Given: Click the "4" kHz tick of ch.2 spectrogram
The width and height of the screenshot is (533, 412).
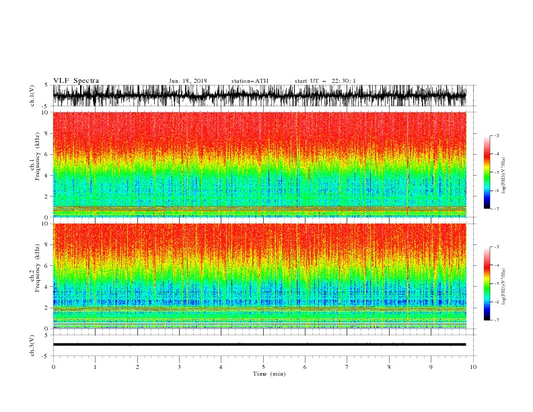Looking at the screenshot, I should 46,287.
